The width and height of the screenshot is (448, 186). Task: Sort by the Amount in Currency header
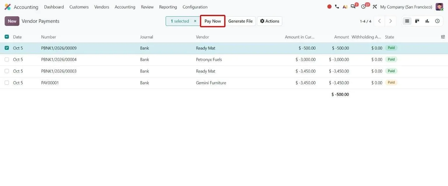300,37
